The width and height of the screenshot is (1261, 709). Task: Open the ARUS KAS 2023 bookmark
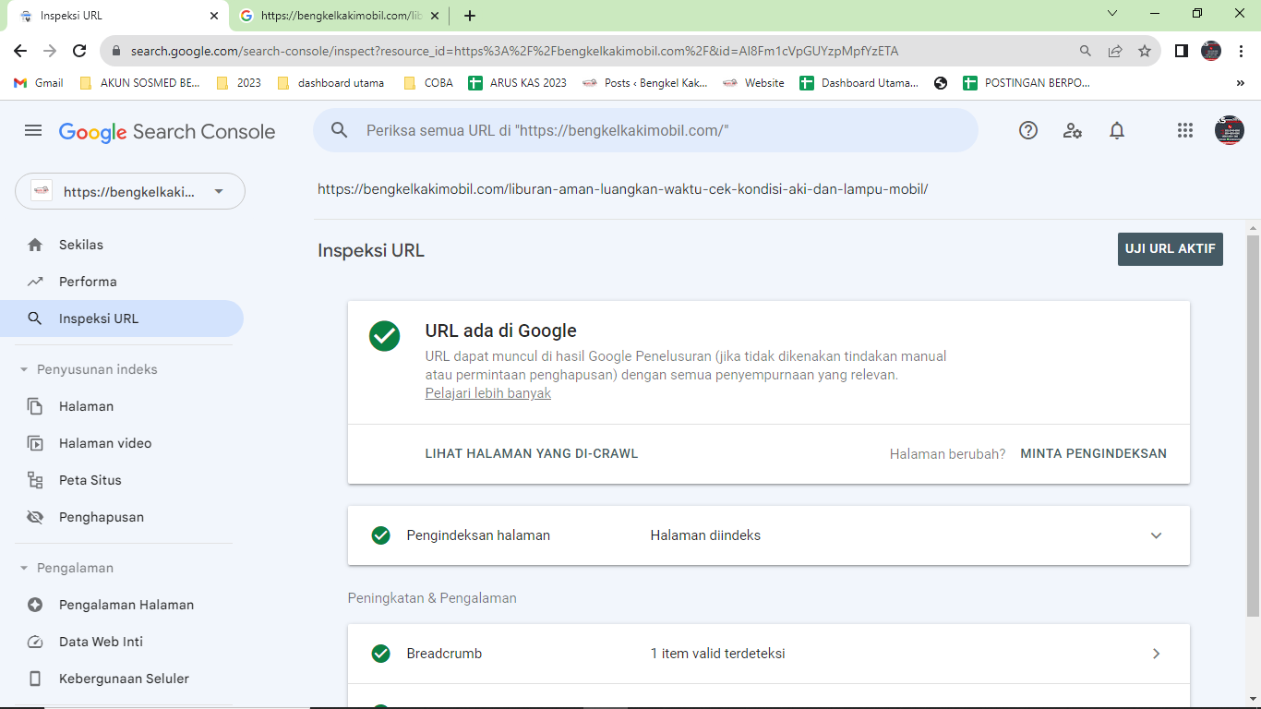coord(518,83)
